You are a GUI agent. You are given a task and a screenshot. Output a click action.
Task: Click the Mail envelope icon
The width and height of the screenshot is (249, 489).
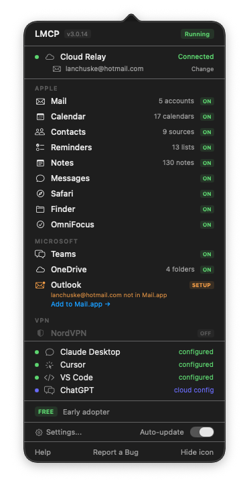point(40,101)
